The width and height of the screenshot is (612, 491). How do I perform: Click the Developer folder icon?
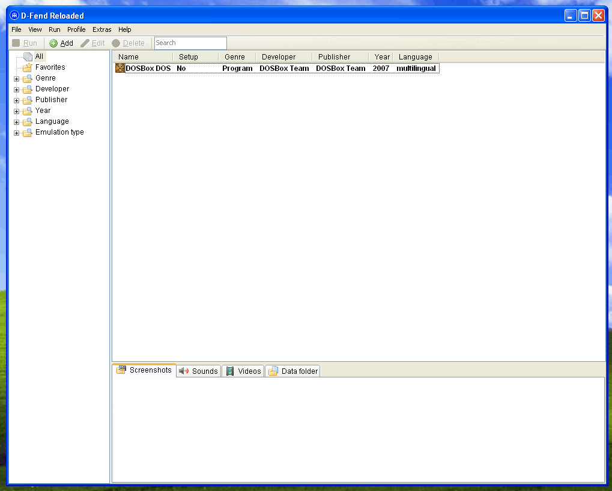pyautogui.click(x=27, y=90)
